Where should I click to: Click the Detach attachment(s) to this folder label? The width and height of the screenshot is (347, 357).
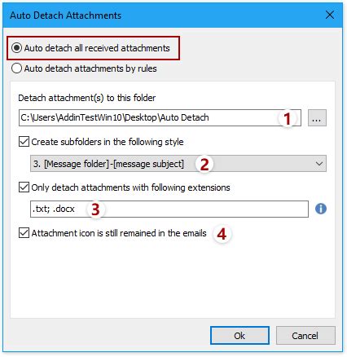[87, 98]
